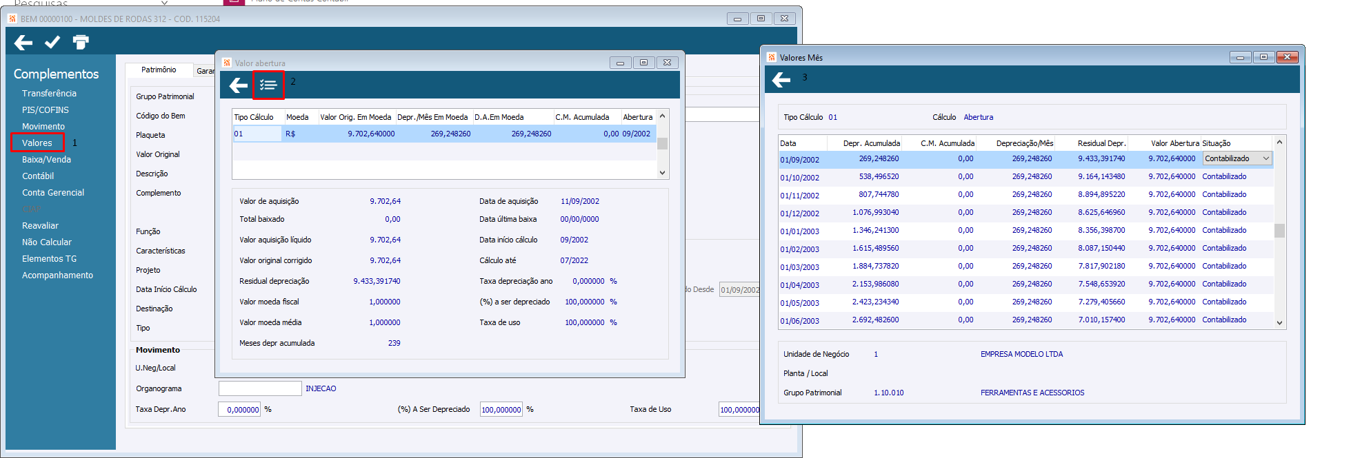Click back arrow in BEM window toolbar
Image resolution: width=1371 pixels, height=458 pixels.
[x=23, y=43]
